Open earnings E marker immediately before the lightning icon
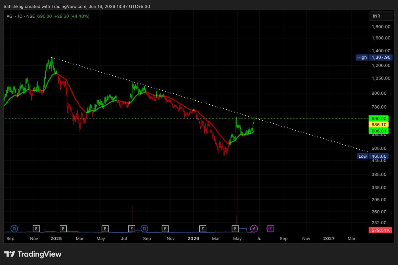The image size is (398, 265). click(x=235, y=228)
